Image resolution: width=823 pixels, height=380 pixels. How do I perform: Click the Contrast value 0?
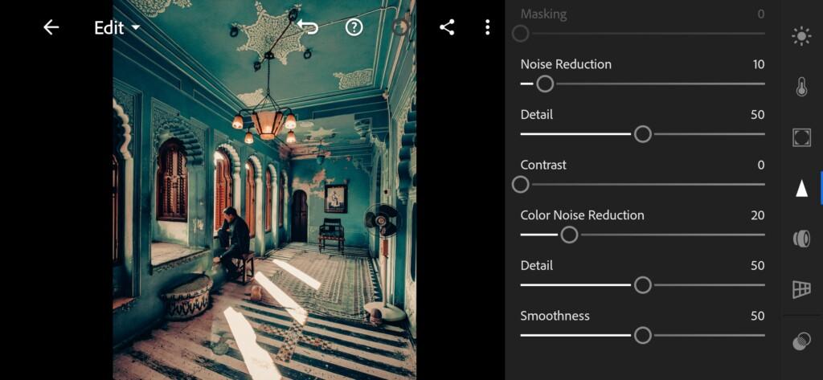(761, 165)
